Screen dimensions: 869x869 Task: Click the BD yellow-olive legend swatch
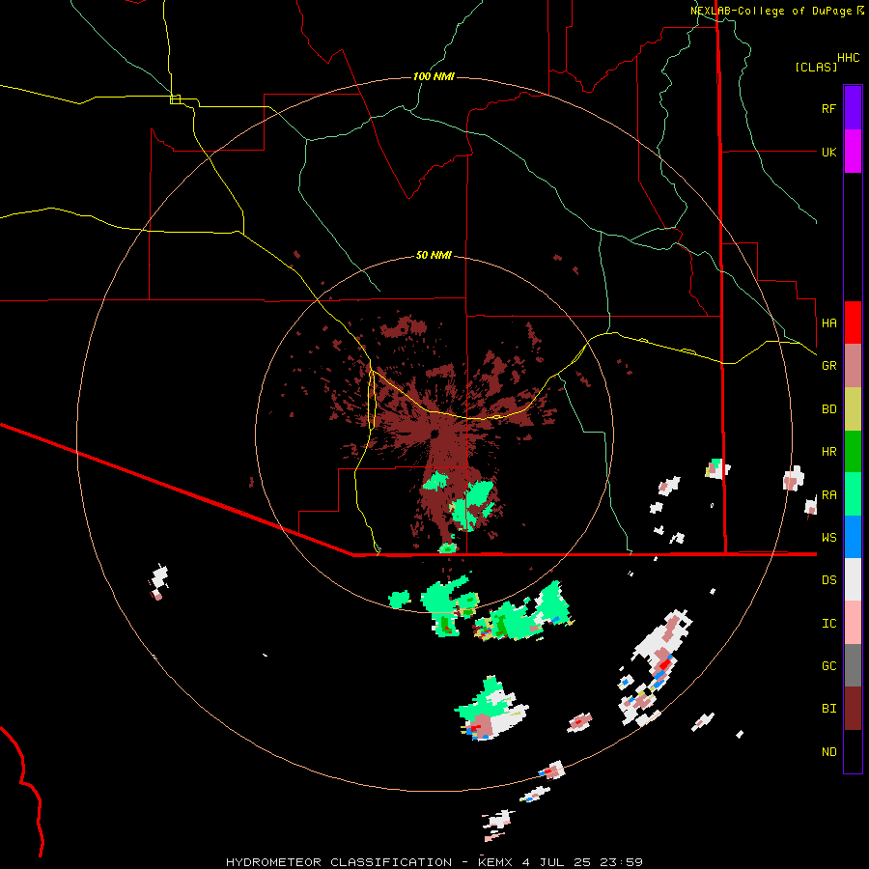point(853,408)
